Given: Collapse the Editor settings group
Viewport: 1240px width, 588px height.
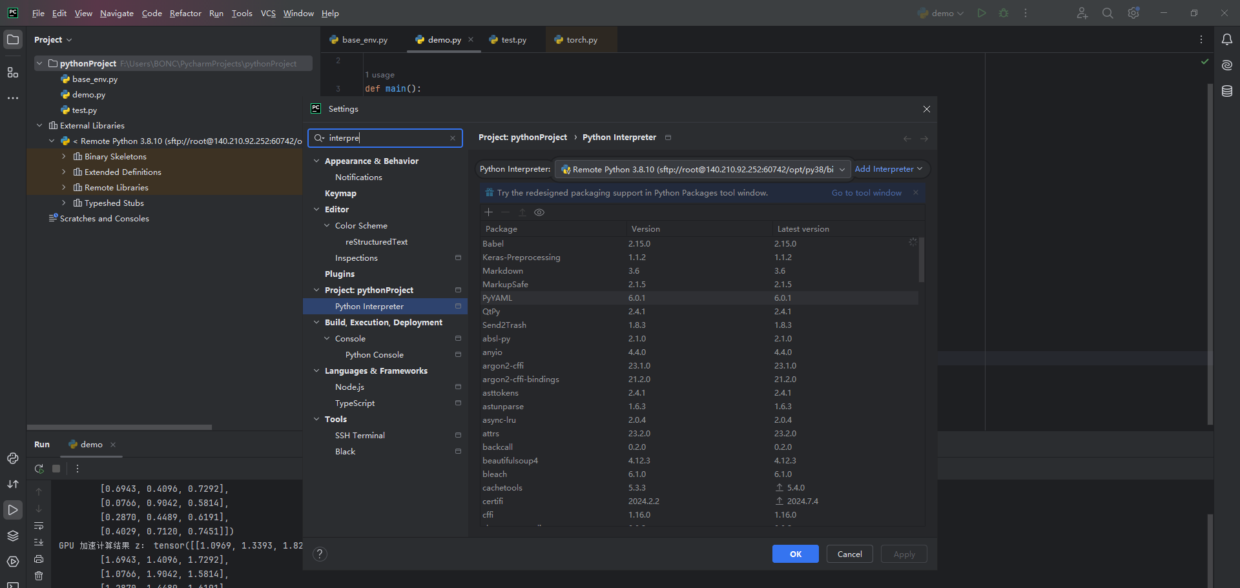Looking at the screenshot, I should click(x=316, y=209).
